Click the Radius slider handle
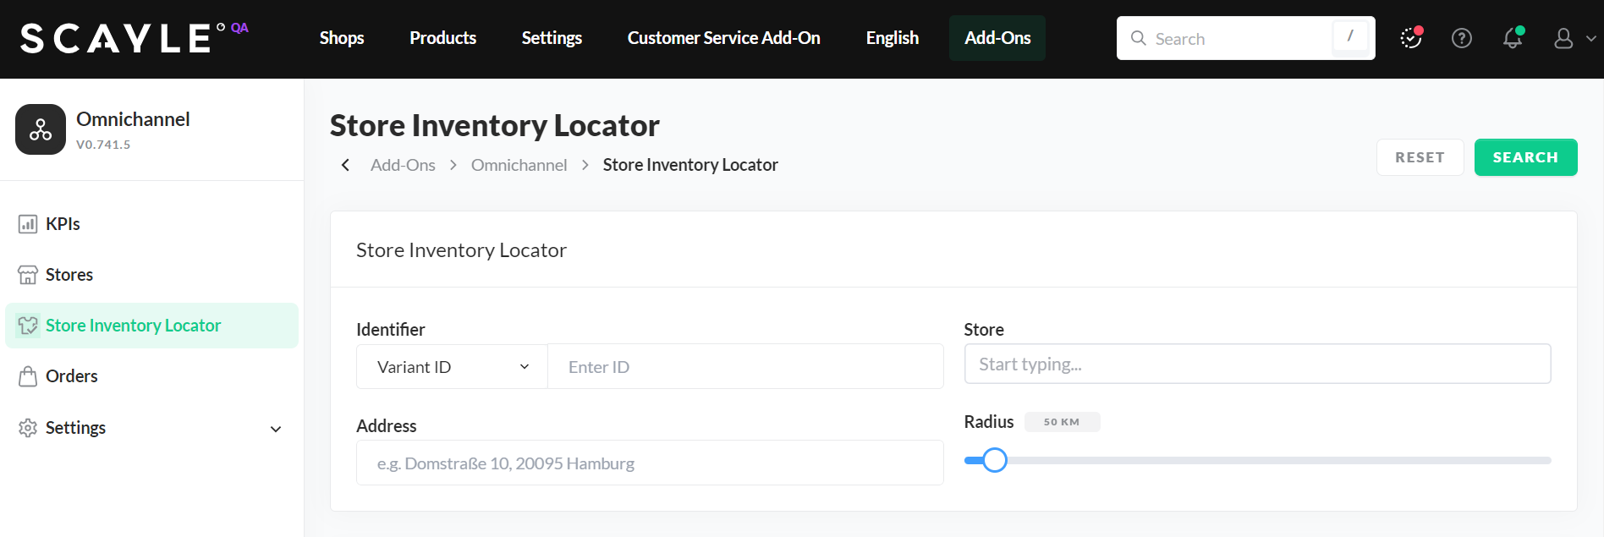Image resolution: width=1604 pixels, height=537 pixels. coord(995,460)
